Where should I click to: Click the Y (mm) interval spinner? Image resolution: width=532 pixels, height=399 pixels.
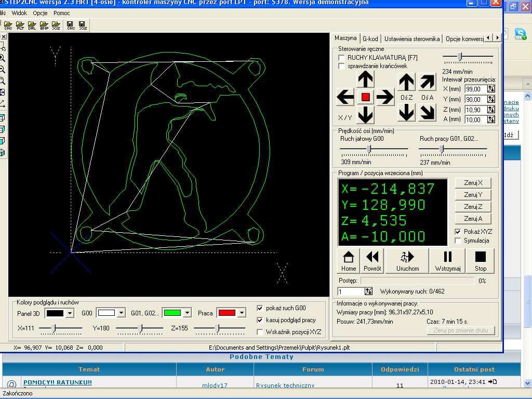(491, 99)
